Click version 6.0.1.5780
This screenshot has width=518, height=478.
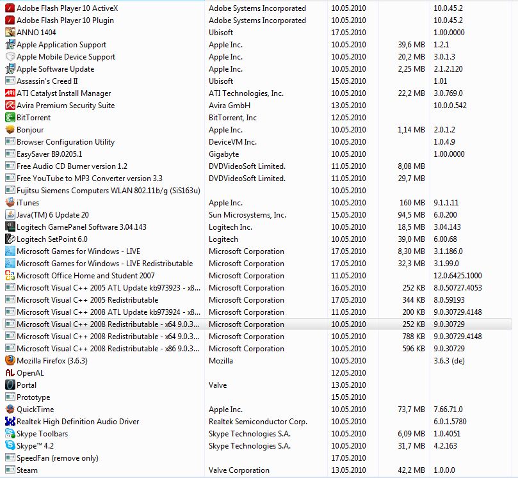click(450, 422)
